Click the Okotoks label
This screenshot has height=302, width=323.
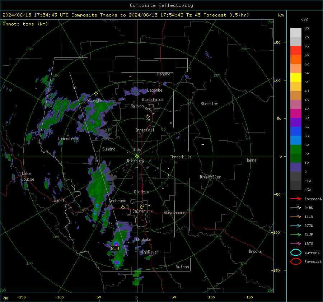pos(144,240)
